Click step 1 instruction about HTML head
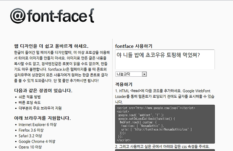233x151 pixels. pyautogui.click(x=165, y=96)
